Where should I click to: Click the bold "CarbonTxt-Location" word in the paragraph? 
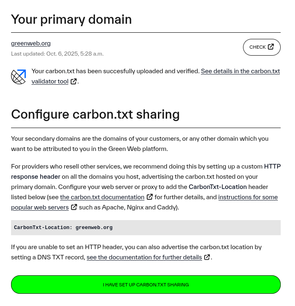click(218, 187)
